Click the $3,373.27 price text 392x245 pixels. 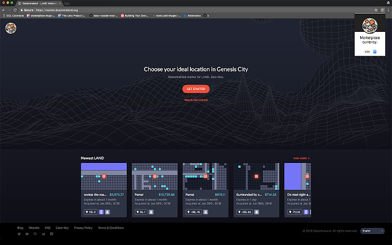[116, 195]
